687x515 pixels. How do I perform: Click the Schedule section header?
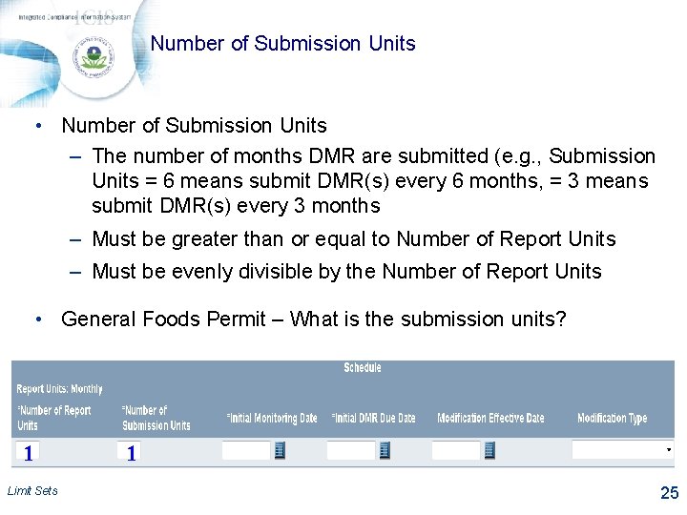362,368
